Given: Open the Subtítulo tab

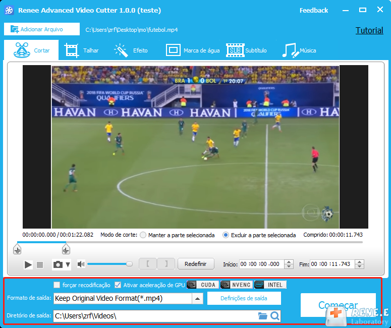Looking at the screenshot, I should tap(246, 50).
